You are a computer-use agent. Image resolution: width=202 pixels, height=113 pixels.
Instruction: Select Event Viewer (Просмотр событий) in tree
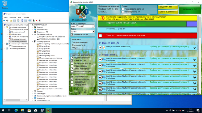[17, 32]
